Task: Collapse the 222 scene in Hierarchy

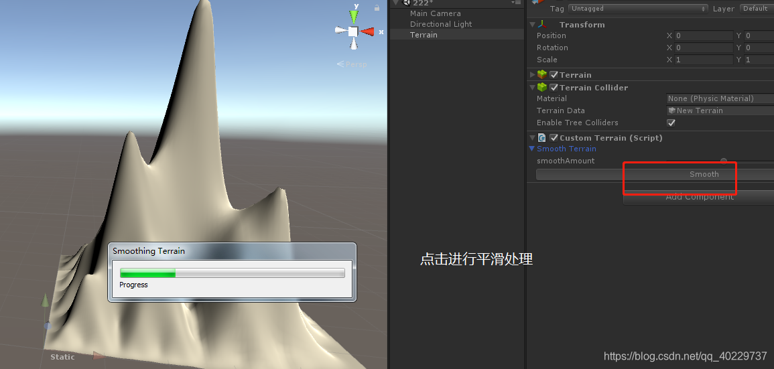Action: 396,3
